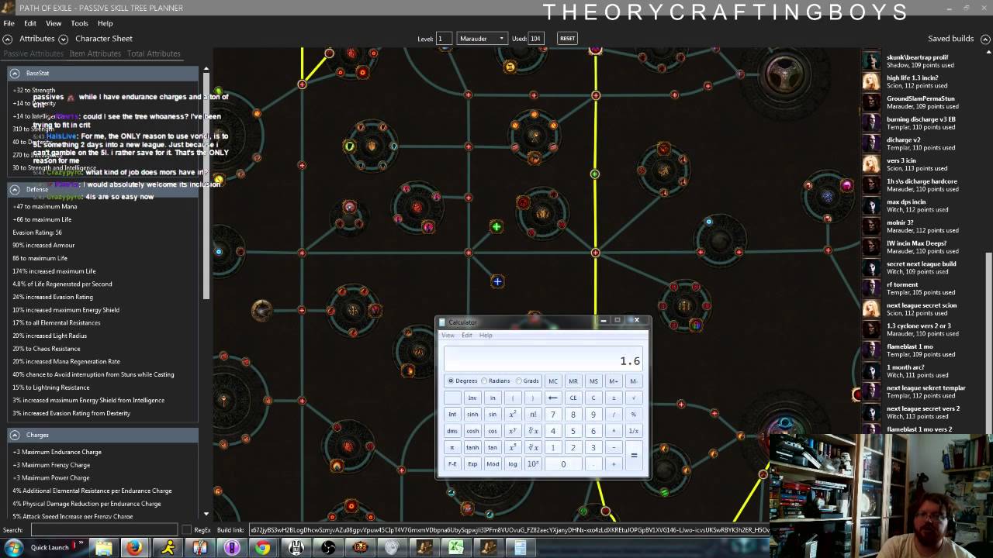Screen dimensions: 993x558
Task: Select the '1 month arc?' saved build
Action: click(x=919, y=371)
